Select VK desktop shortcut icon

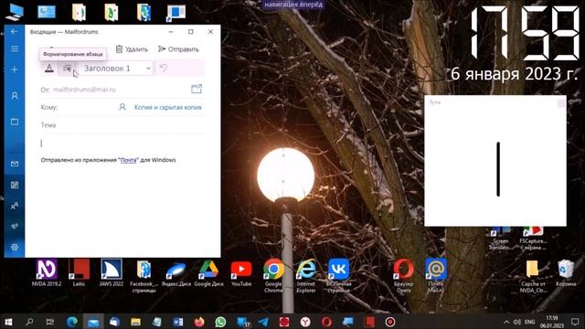(338, 275)
